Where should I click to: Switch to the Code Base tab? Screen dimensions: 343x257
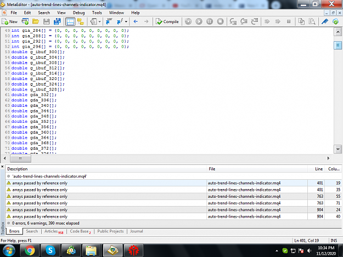80,231
